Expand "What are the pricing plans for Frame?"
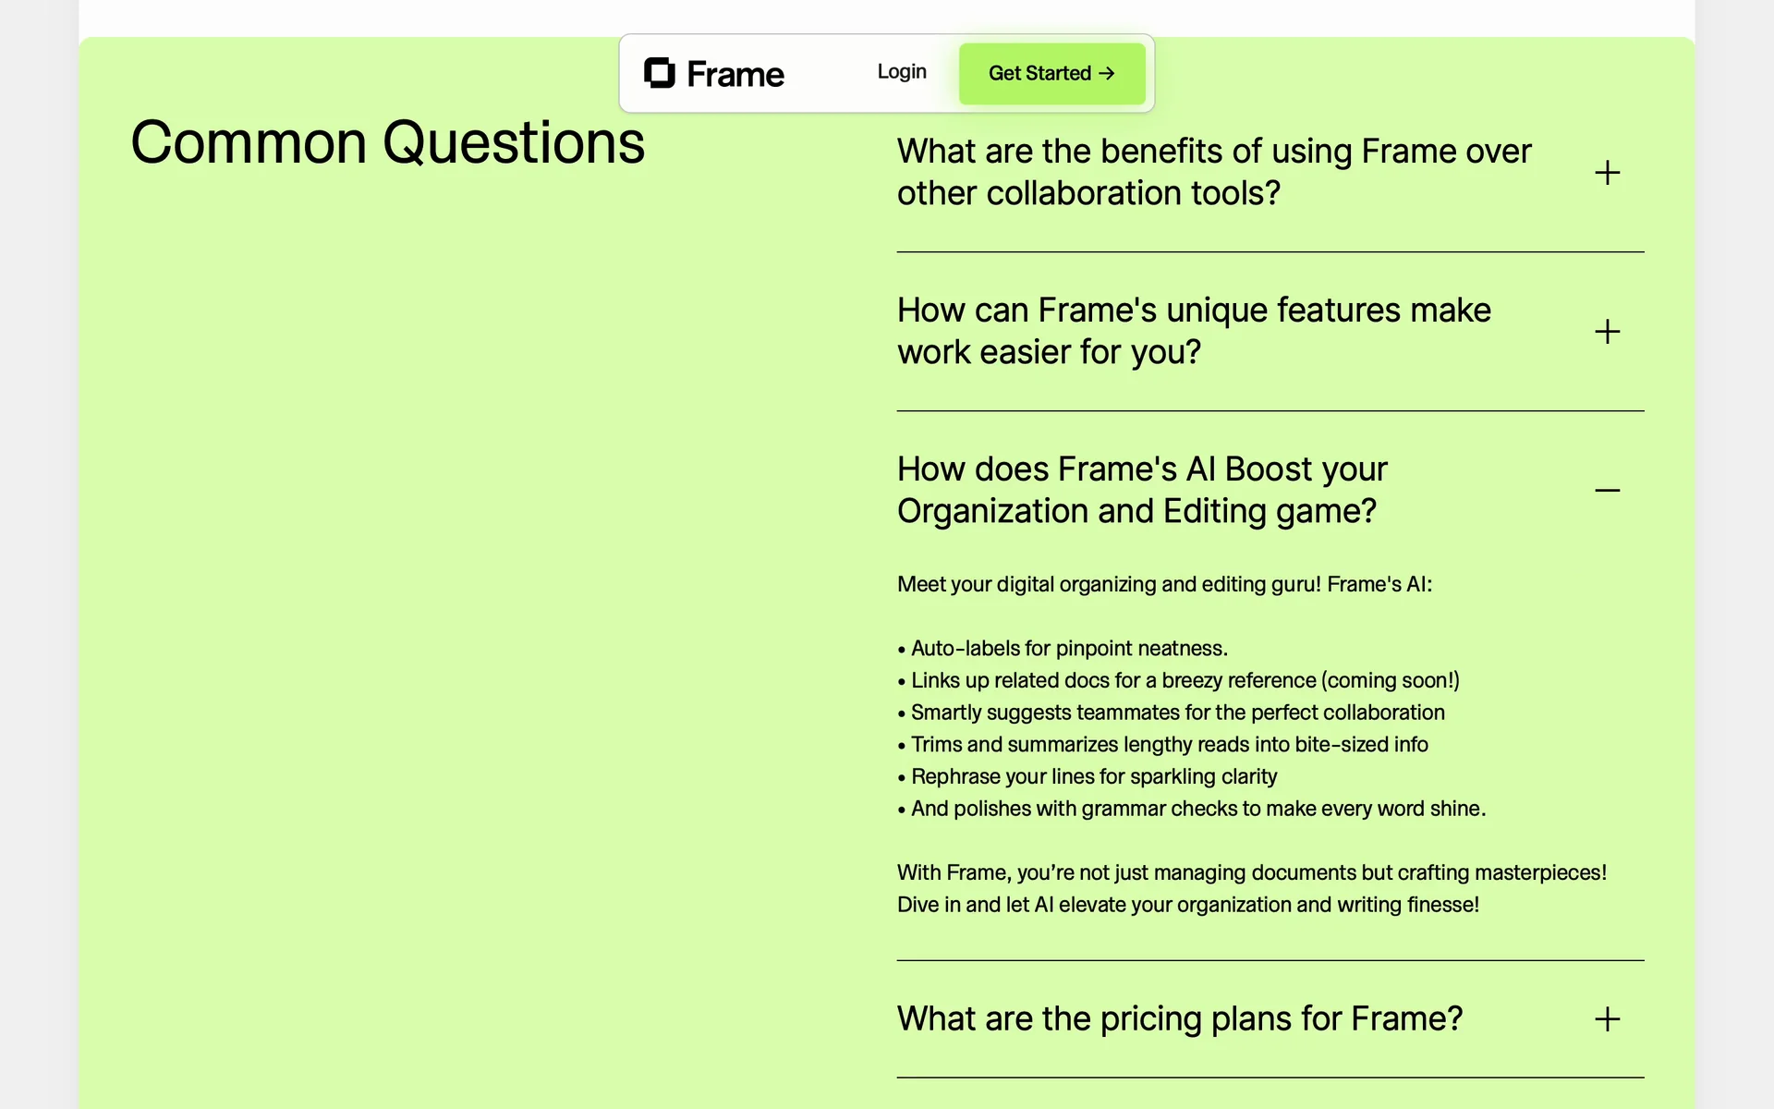 pyautogui.click(x=1180, y=1018)
